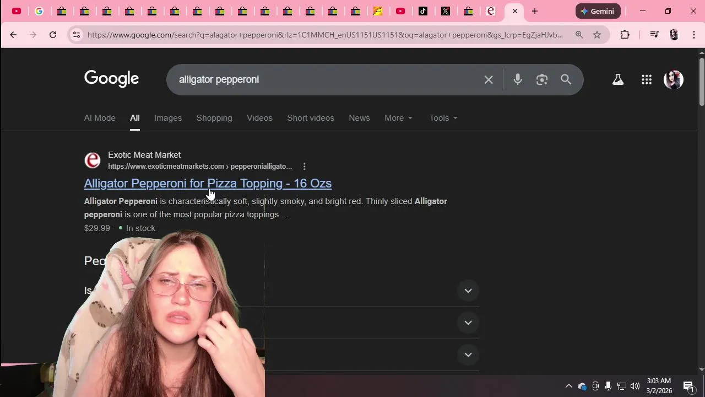
Task: Bookmark this page with the star icon
Action: 597,35
